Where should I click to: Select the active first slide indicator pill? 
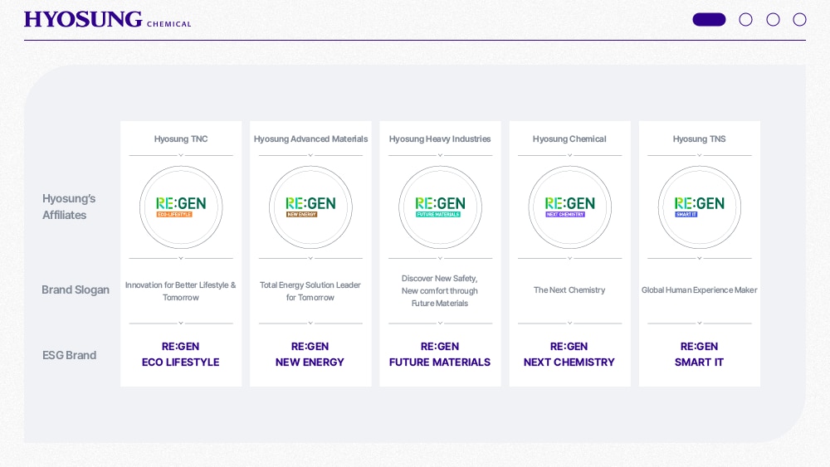709,20
